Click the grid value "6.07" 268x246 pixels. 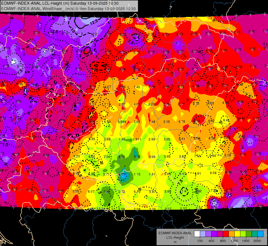coord(91,192)
